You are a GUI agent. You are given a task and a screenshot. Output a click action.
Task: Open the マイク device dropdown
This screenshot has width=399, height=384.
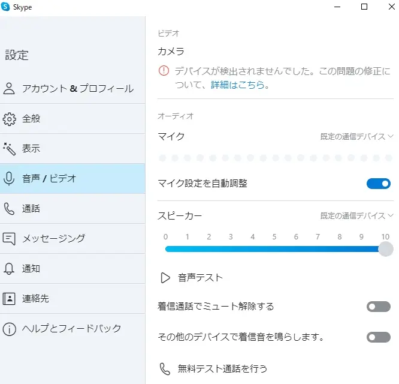[356, 136]
